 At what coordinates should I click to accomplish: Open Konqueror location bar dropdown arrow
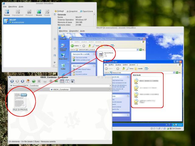(110, 86)
